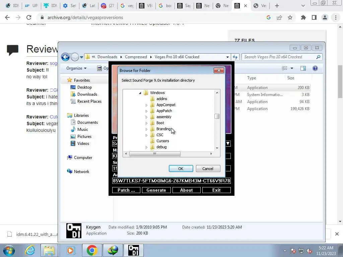
Task: Click the keygen Patch button
Action: [126, 190]
